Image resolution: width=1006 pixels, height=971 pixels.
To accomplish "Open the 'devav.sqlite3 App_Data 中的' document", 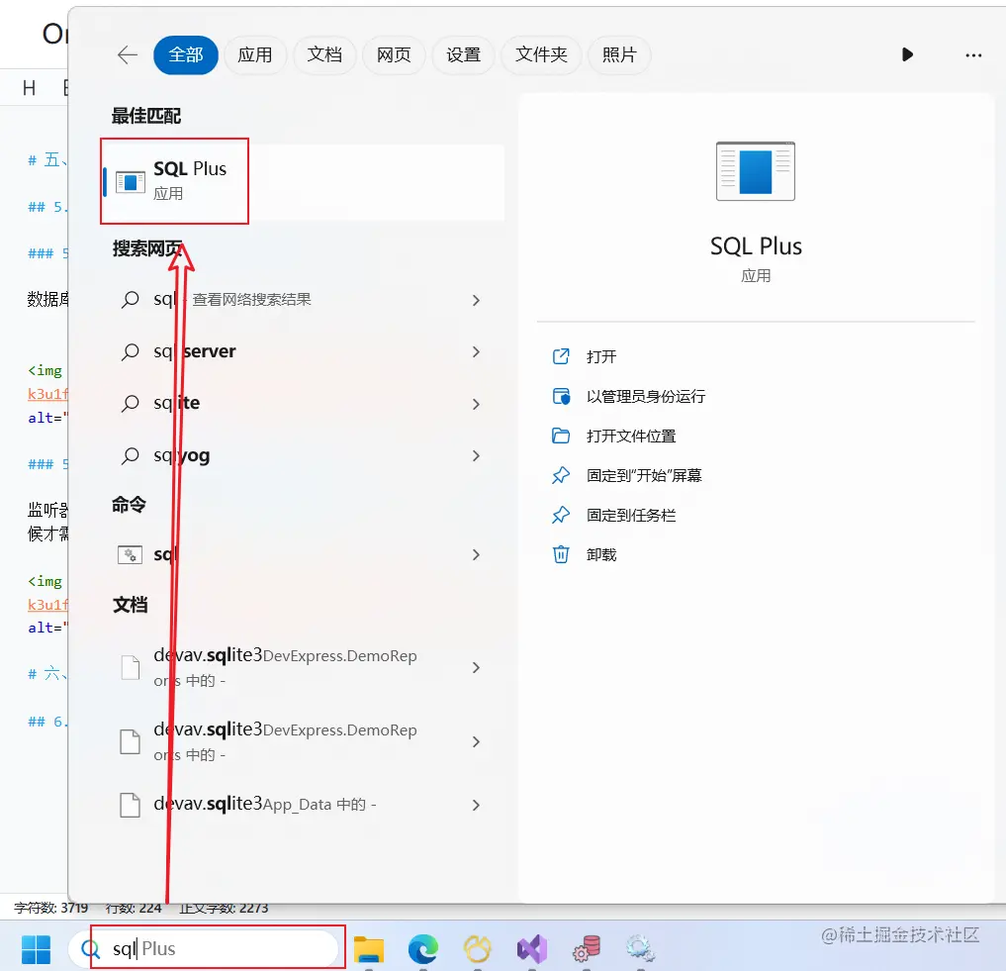I will point(302,806).
